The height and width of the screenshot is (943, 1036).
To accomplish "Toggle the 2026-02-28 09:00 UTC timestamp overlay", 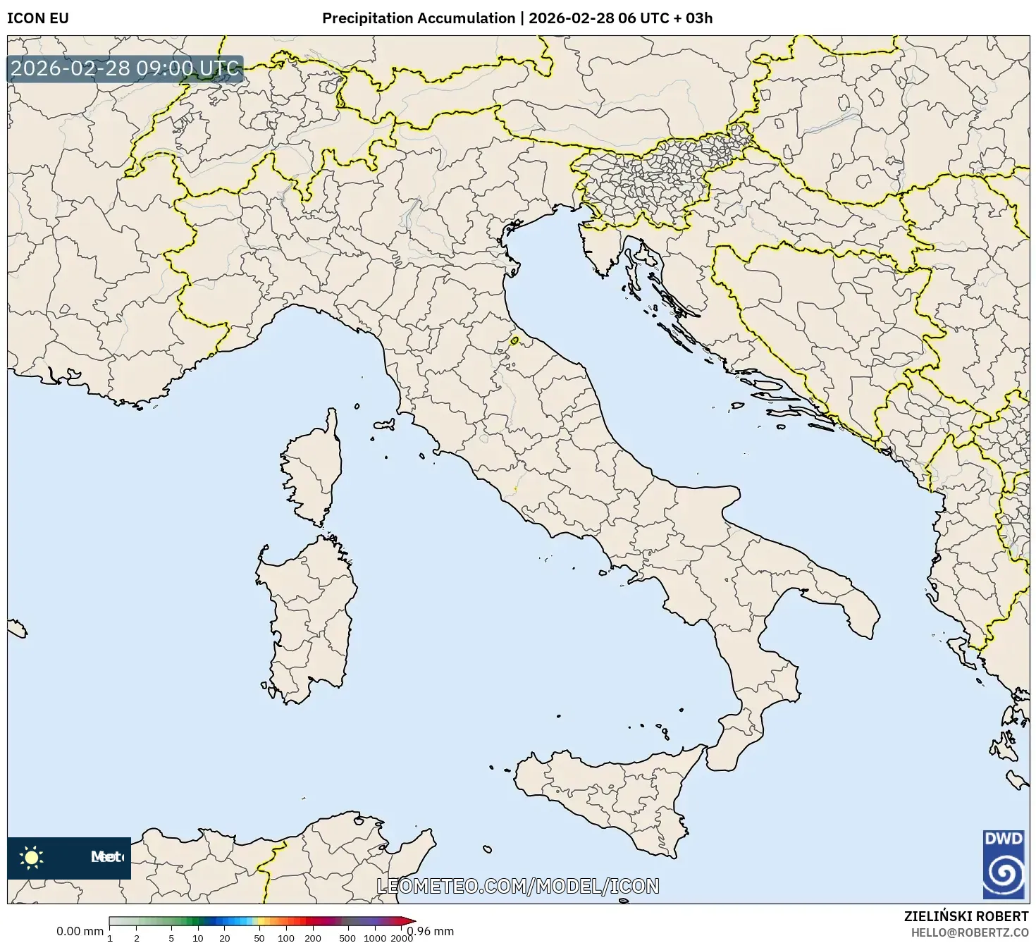I will (123, 68).
